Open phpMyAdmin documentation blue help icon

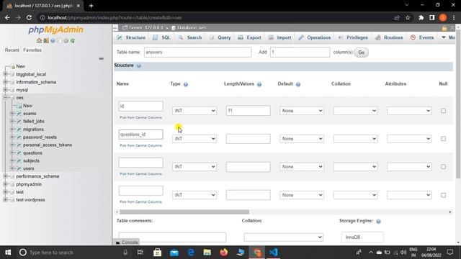click(x=53, y=40)
